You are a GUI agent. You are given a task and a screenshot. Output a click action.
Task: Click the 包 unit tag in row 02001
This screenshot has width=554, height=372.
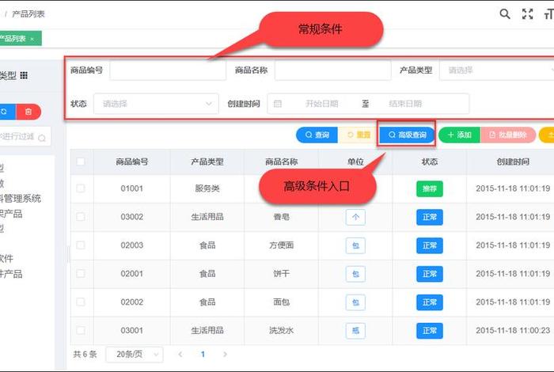[x=355, y=274]
